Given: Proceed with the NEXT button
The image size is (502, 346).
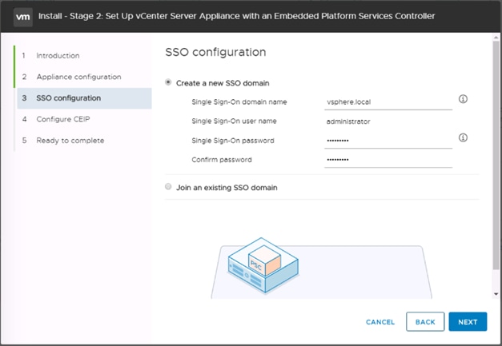Looking at the screenshot, I should pos(468,322).
